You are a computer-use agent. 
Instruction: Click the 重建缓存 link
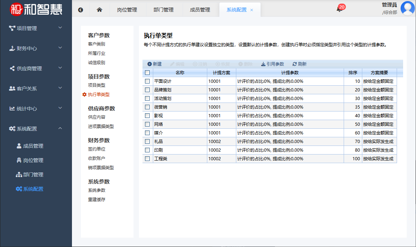coord(97,199)
